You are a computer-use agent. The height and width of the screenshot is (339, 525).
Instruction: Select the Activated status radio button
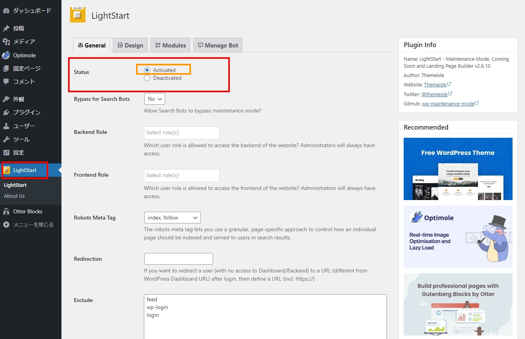pyautogui.click(x=147, y=70)
